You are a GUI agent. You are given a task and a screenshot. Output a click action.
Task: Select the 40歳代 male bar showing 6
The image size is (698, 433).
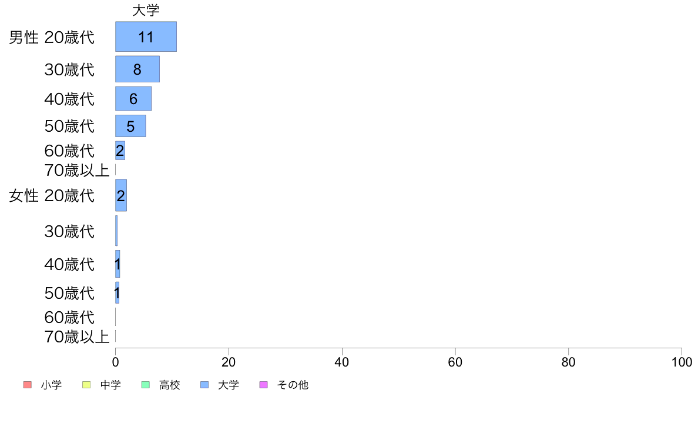coord(133,99)
